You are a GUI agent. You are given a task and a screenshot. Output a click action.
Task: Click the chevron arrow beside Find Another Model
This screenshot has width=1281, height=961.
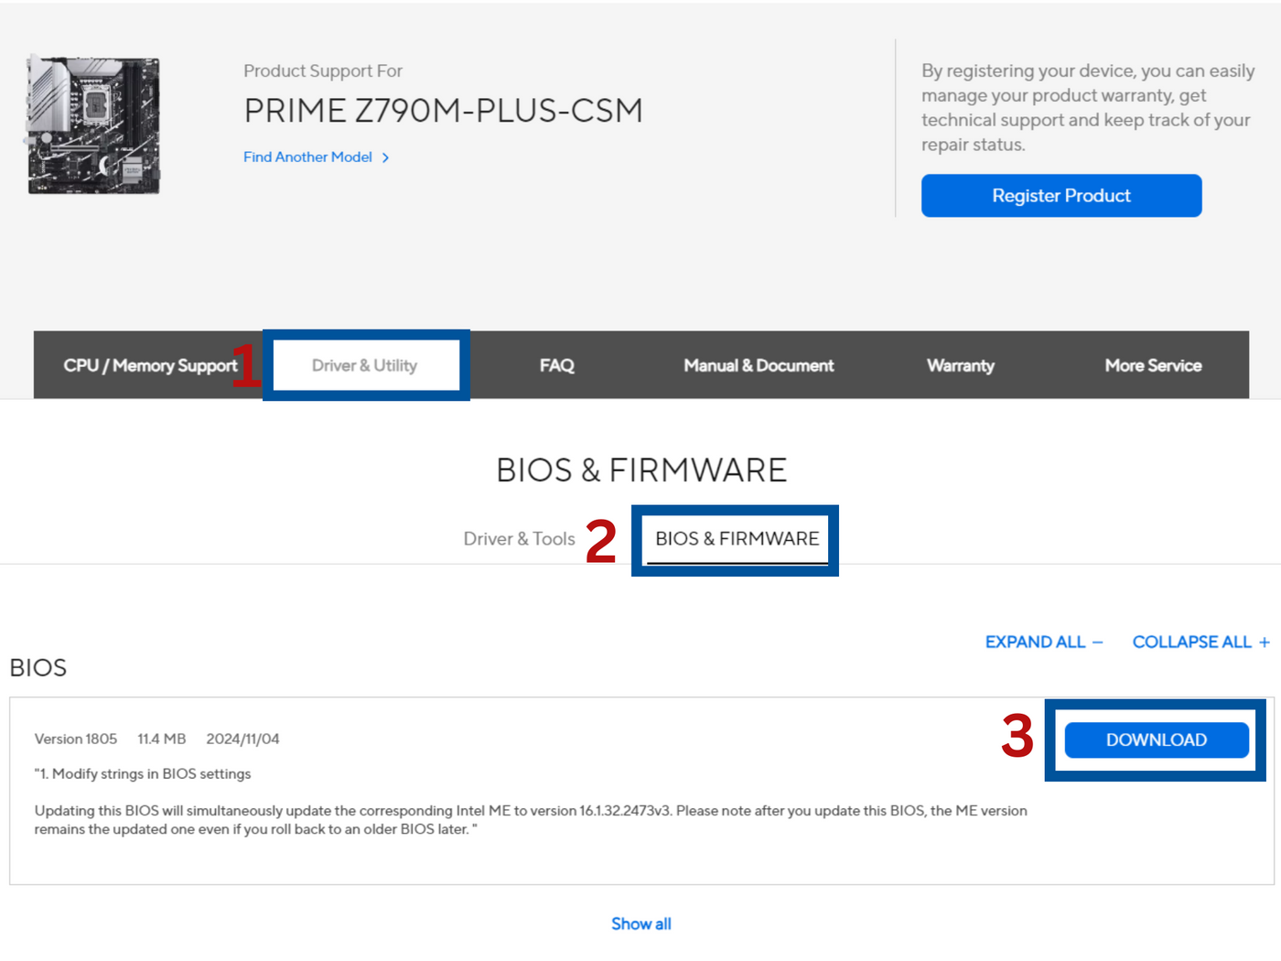386,157
